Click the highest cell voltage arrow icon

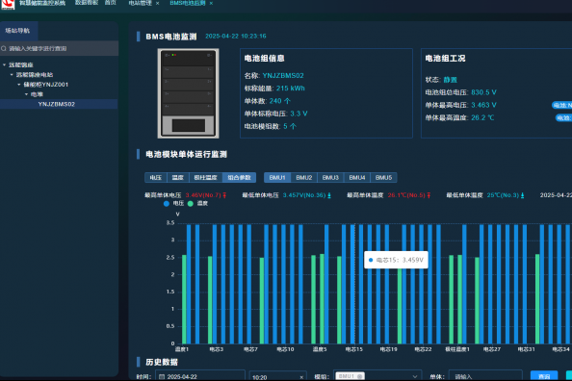pos(224,195)
